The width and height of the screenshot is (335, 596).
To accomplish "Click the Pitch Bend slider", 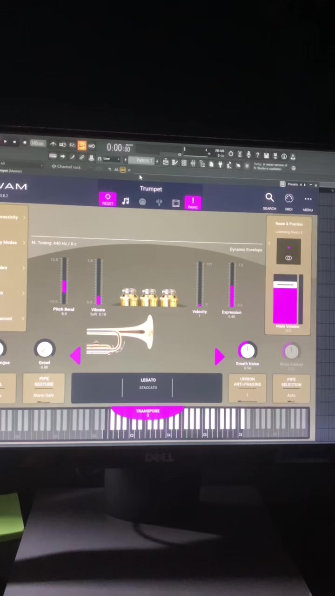I will click(x=64, y=281).
